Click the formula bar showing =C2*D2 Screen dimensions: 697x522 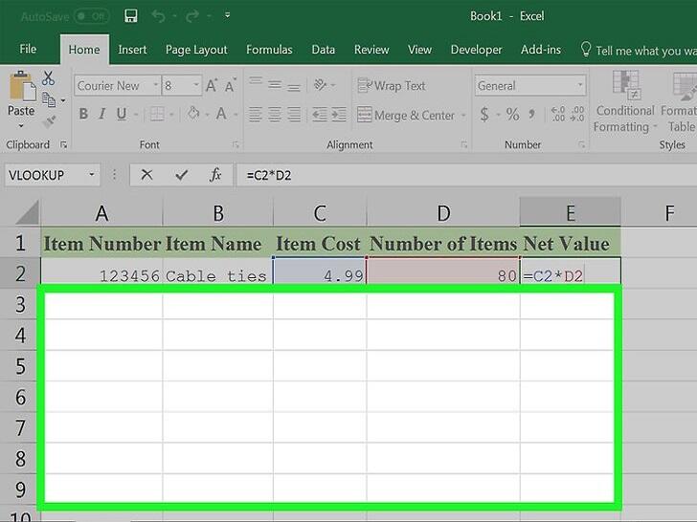467,175
